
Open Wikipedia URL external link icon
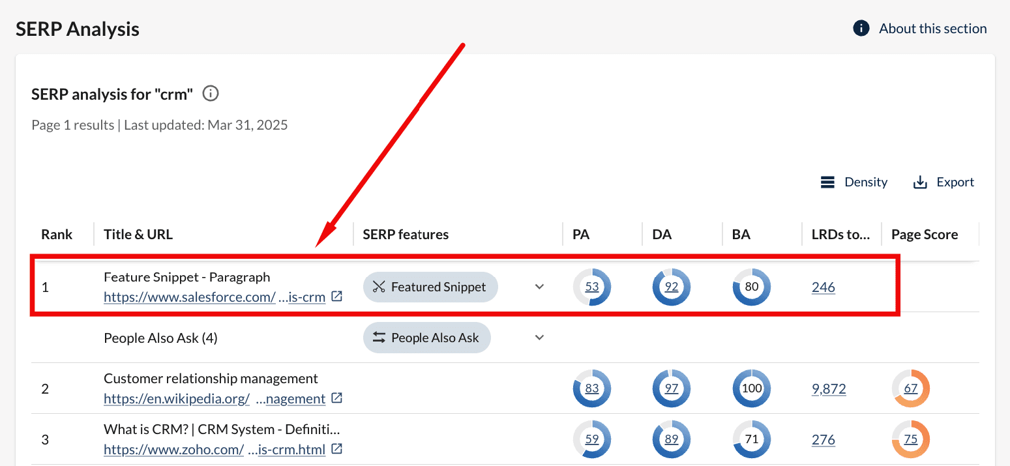[336, 398]
